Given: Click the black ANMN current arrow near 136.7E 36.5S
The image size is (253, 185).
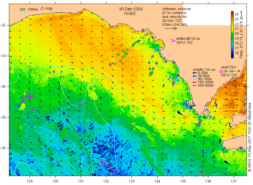Looking at the screenshot, I should [x=227, y=163].
